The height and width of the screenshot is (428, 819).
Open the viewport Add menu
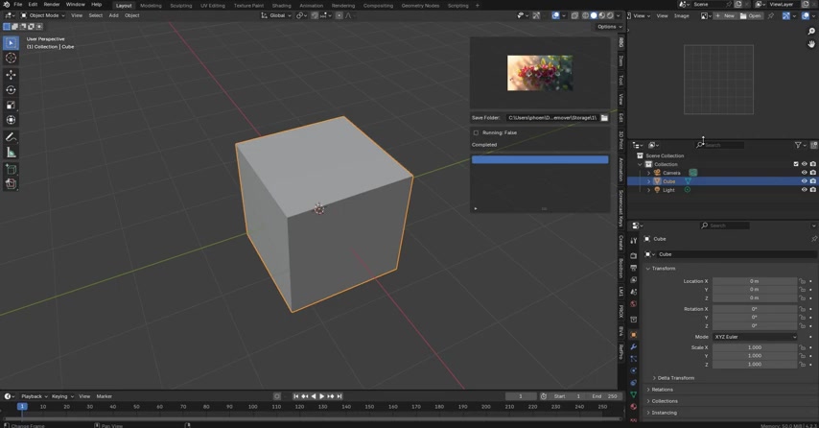point(113,15)
